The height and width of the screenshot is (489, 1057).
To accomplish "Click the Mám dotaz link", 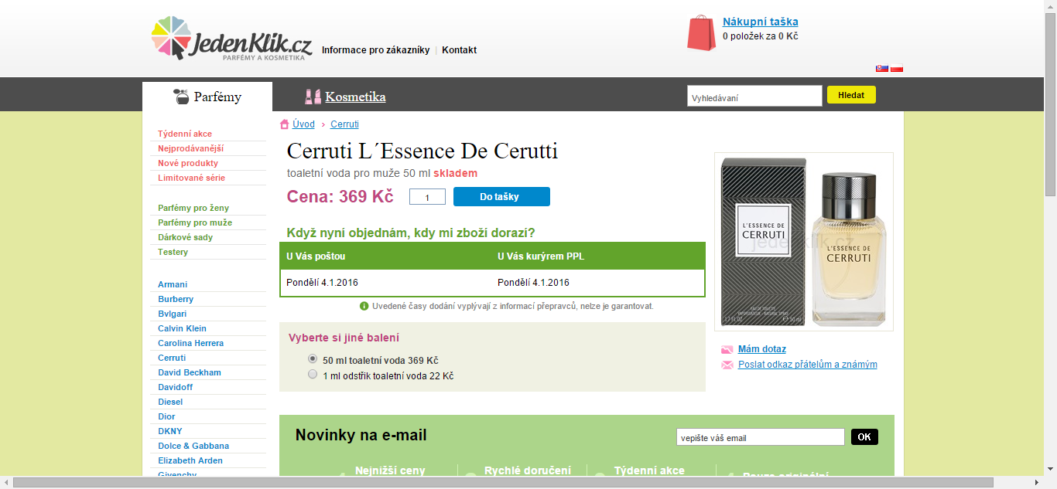I will pos(762,349).
